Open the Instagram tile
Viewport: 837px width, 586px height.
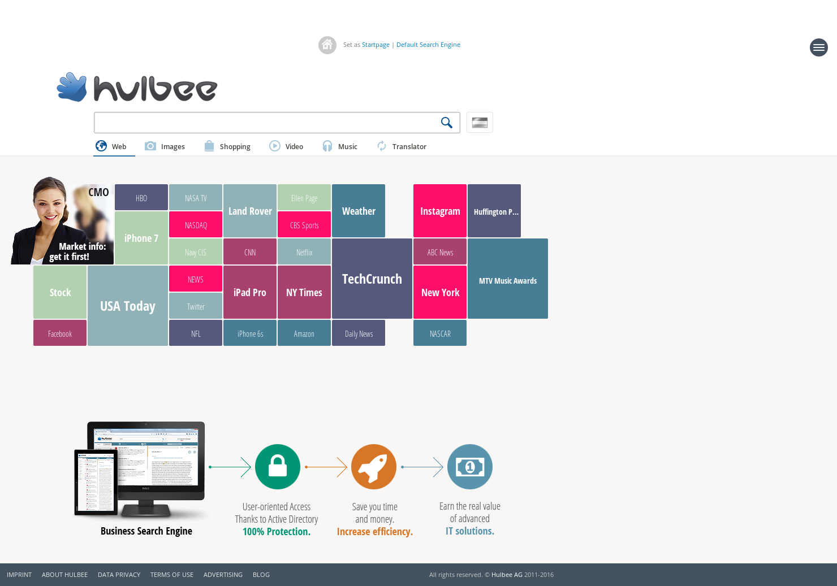[440, 211]
